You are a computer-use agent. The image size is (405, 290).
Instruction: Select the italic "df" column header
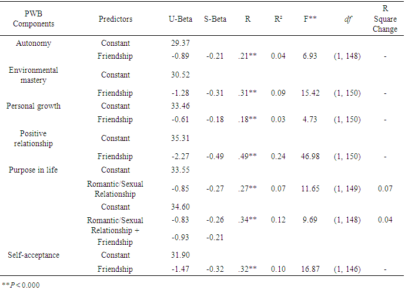point(345,19)
